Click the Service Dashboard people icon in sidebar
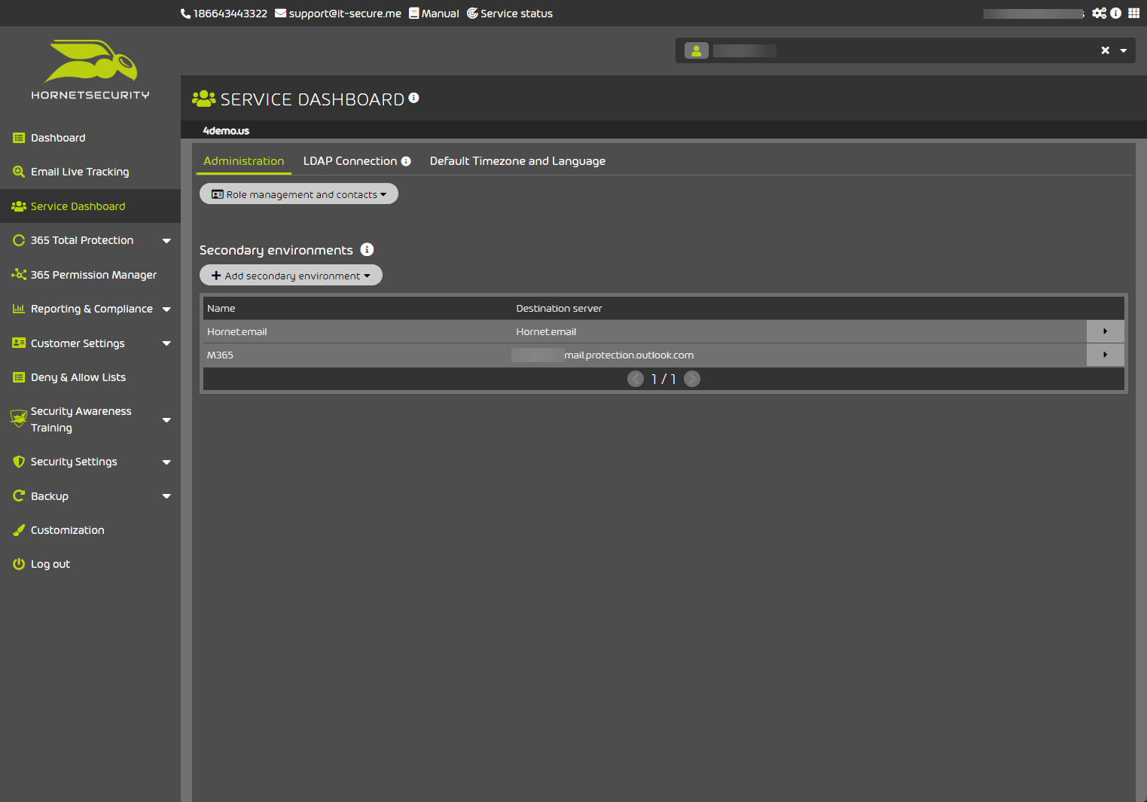The width and height of the screenshot is (1147, 802). pyautogui.click(x=19, y=206)
